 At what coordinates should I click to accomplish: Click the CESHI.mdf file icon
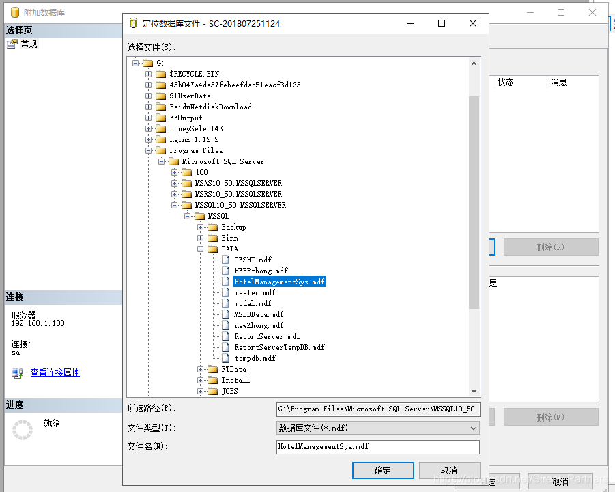225,260
